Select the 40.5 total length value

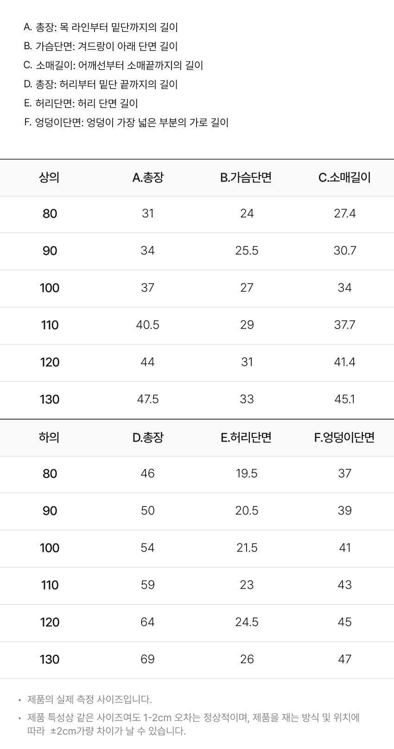(x=148, y=325)
